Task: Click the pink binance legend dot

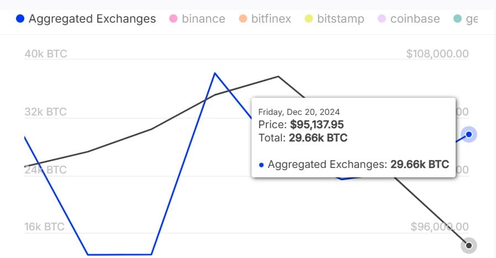Action: point(173,19)
